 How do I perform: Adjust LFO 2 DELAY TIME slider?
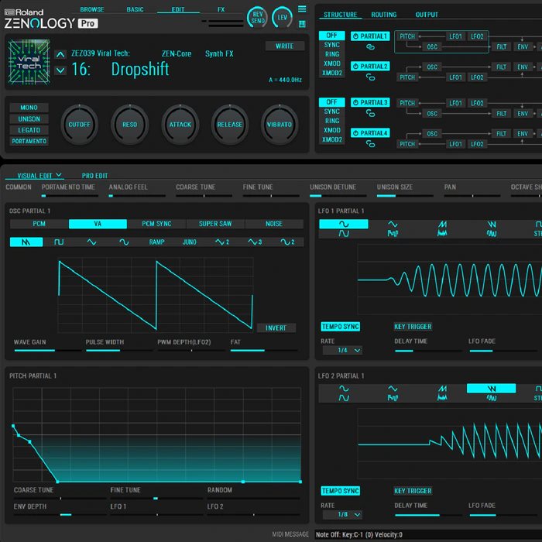coord(428,515)
